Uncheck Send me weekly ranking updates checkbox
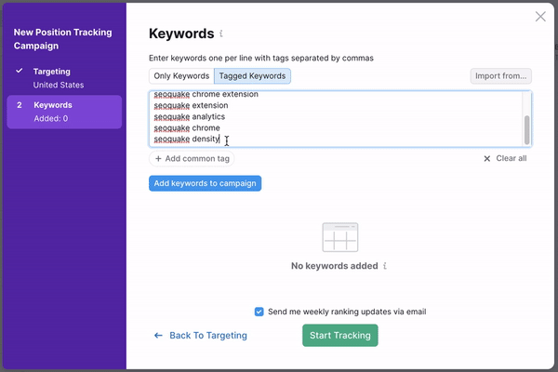558x372 pixels. click(x=259, y=312)
